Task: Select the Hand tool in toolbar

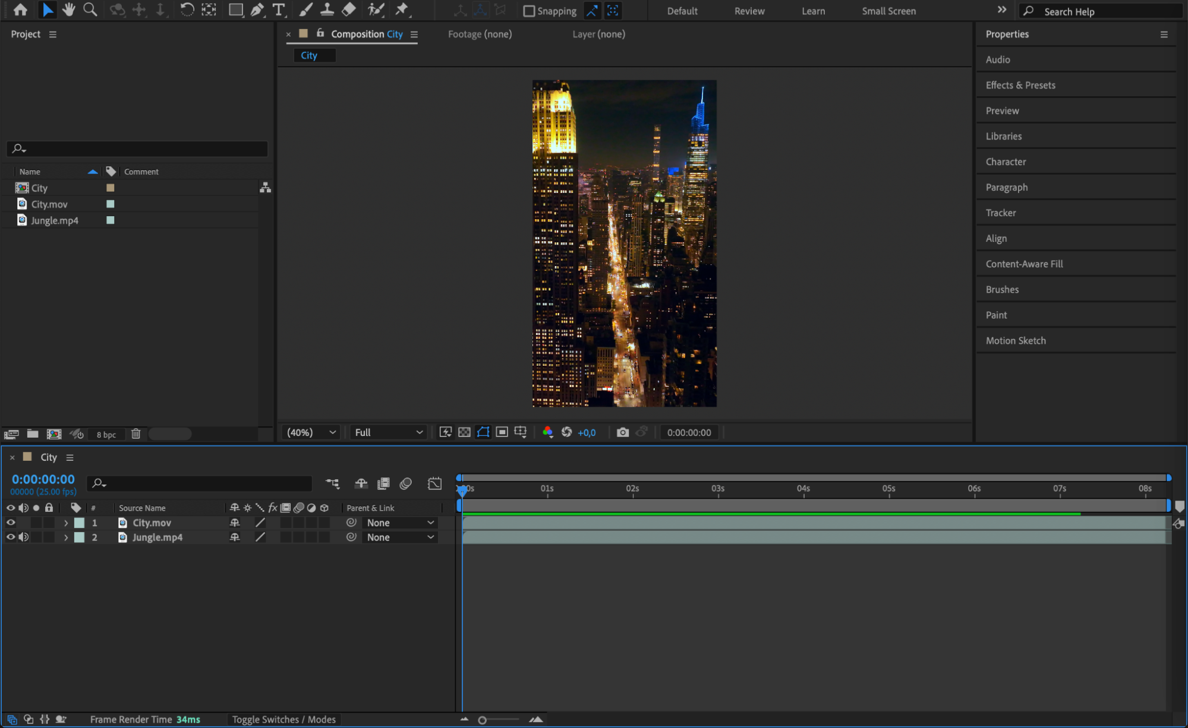Action: click(x=69, y=10)
